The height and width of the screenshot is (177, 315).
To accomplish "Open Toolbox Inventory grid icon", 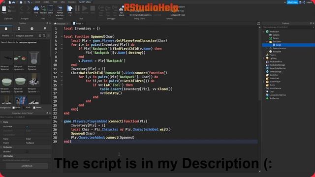I will [19, 29].
